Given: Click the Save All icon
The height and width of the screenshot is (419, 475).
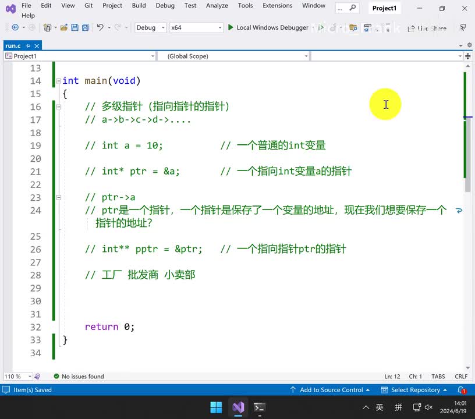Looking at the screenshot, I should (x=86, y=27).
